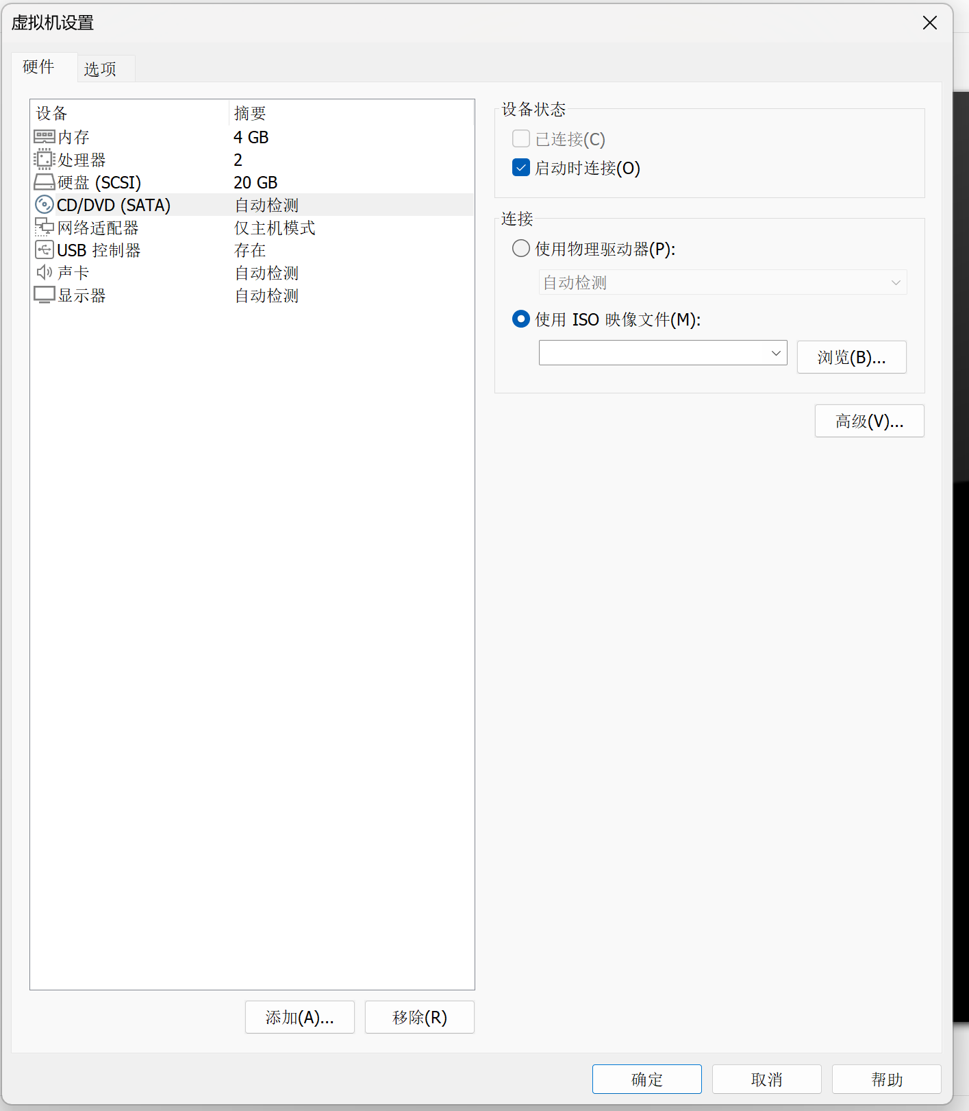Click the 4 GB memory summary value
Viewport: 969px width, 1111px height.
[251, 137]
